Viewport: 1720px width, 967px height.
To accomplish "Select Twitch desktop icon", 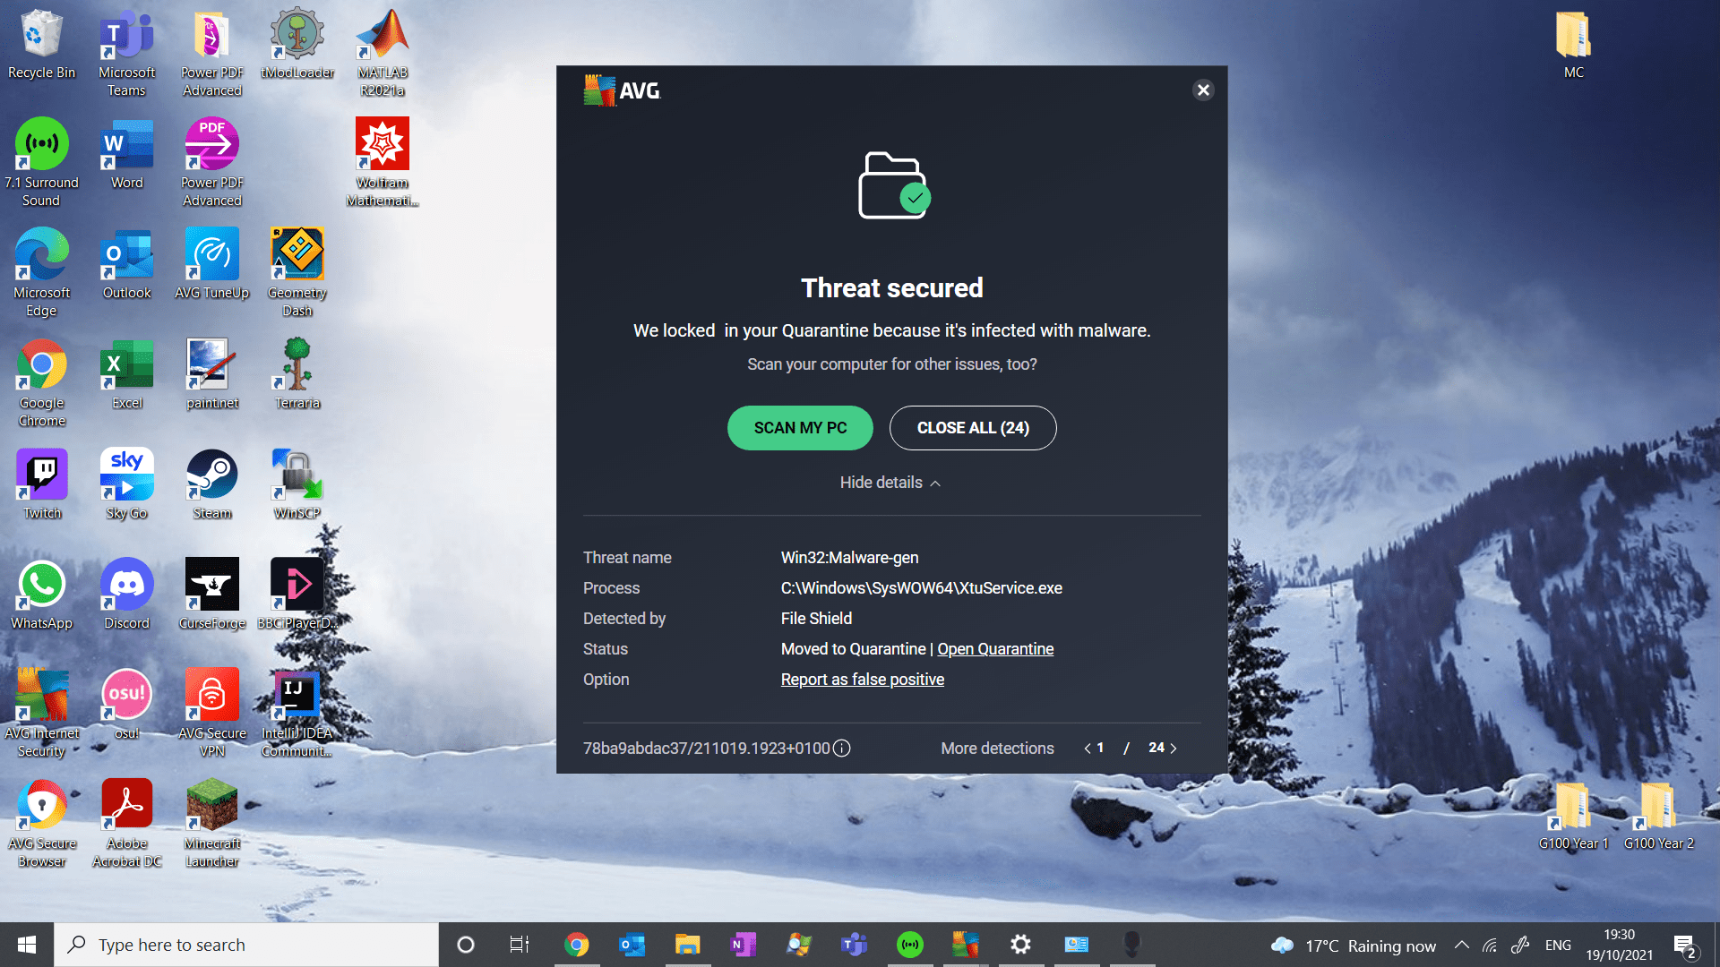I will point(41,484).
